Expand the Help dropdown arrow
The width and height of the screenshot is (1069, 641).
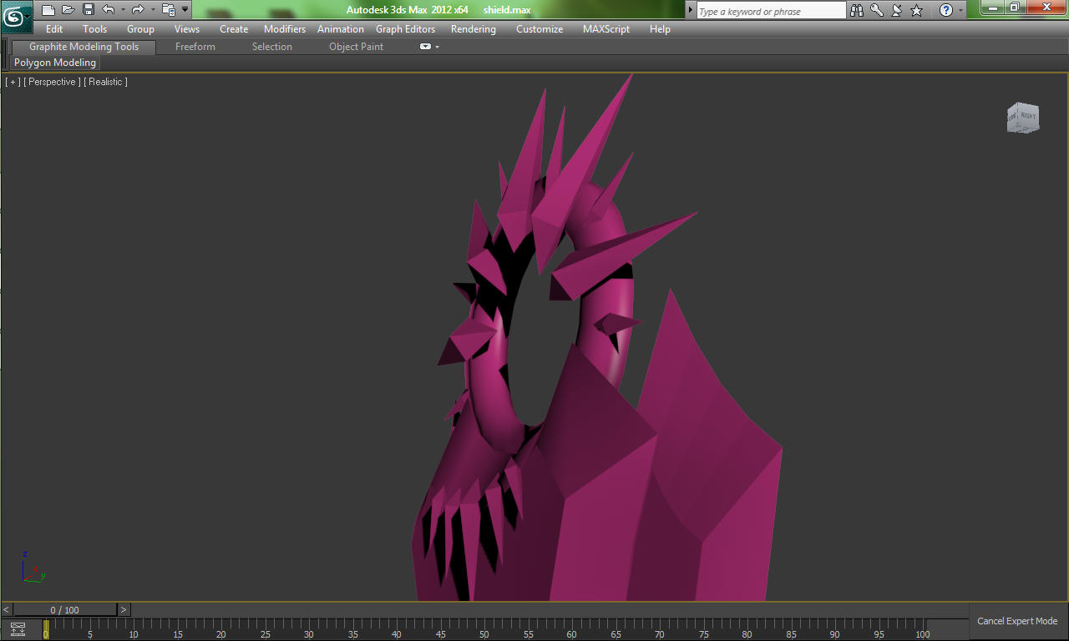[x=960, y=10]
